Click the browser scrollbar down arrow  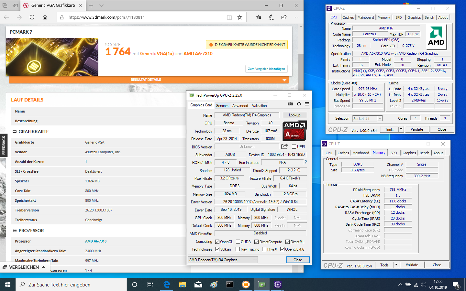pos(301,270)
